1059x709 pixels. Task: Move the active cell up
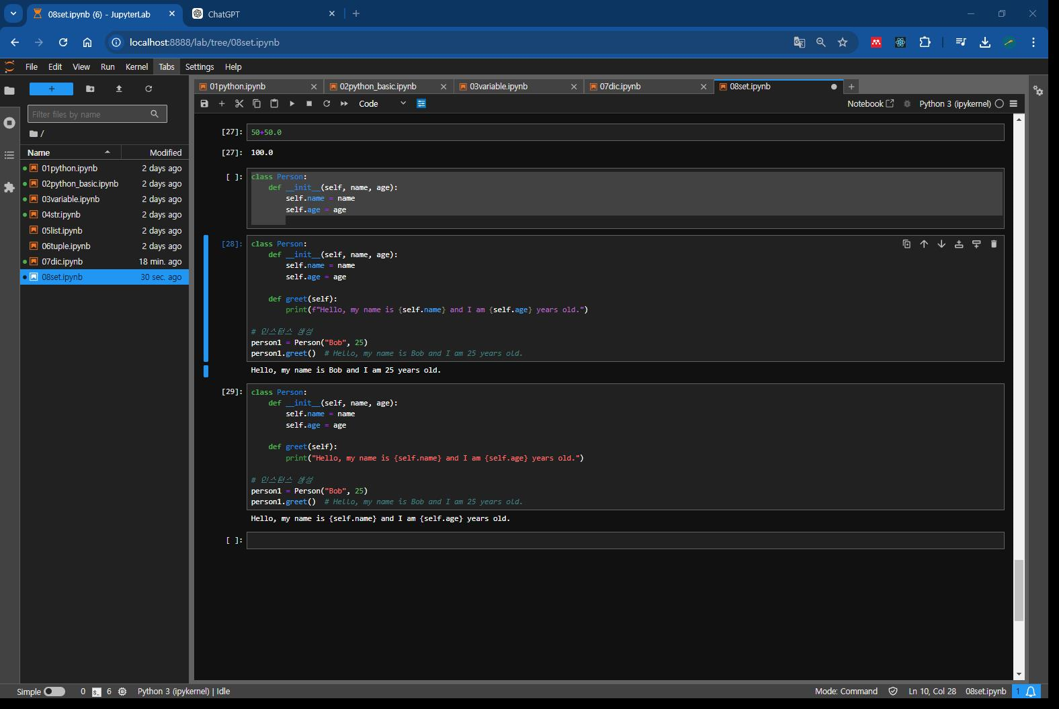pos(924,244)
